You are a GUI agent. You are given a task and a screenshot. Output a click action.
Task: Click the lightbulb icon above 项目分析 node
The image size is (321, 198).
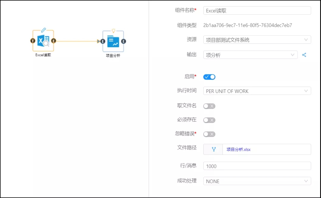(113, 30)
